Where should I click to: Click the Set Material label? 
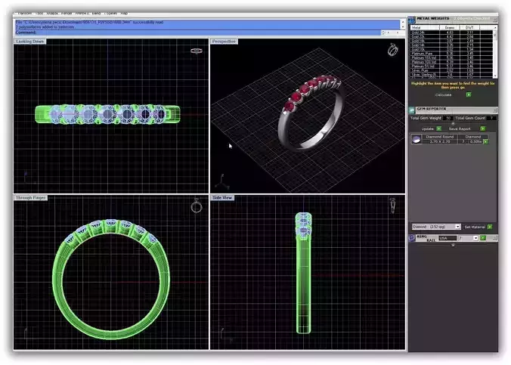pos(475,227)
